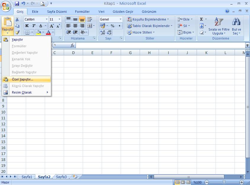Toggle italic with the T button
This screenshot has width=250, height=185.
[x=34, y=26]
